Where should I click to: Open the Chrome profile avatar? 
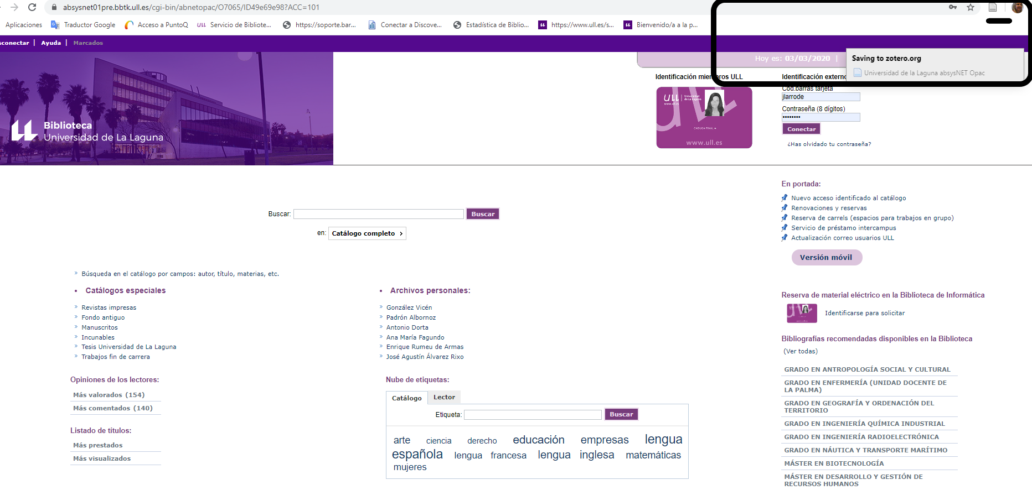coord(1017,7)
